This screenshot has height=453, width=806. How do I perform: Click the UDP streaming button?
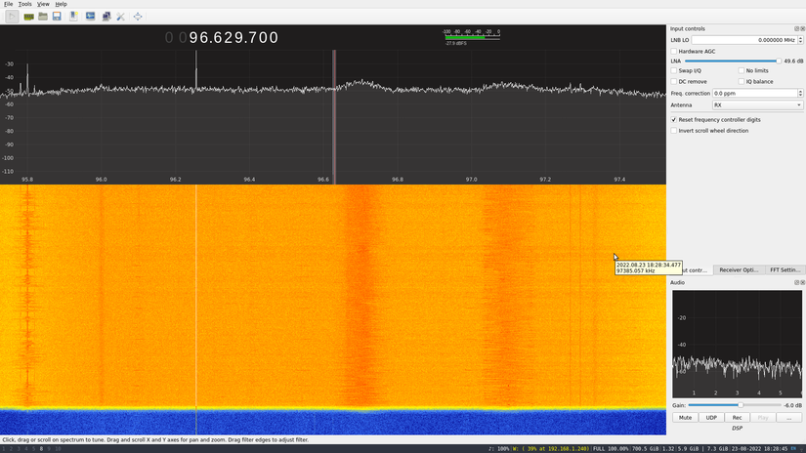click(x=711, y=418)
